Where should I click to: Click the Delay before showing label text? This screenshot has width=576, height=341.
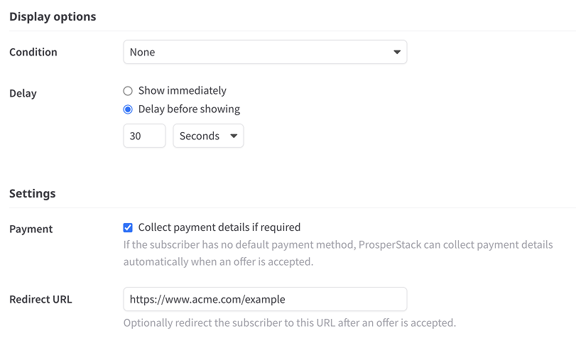coord(189,109)
